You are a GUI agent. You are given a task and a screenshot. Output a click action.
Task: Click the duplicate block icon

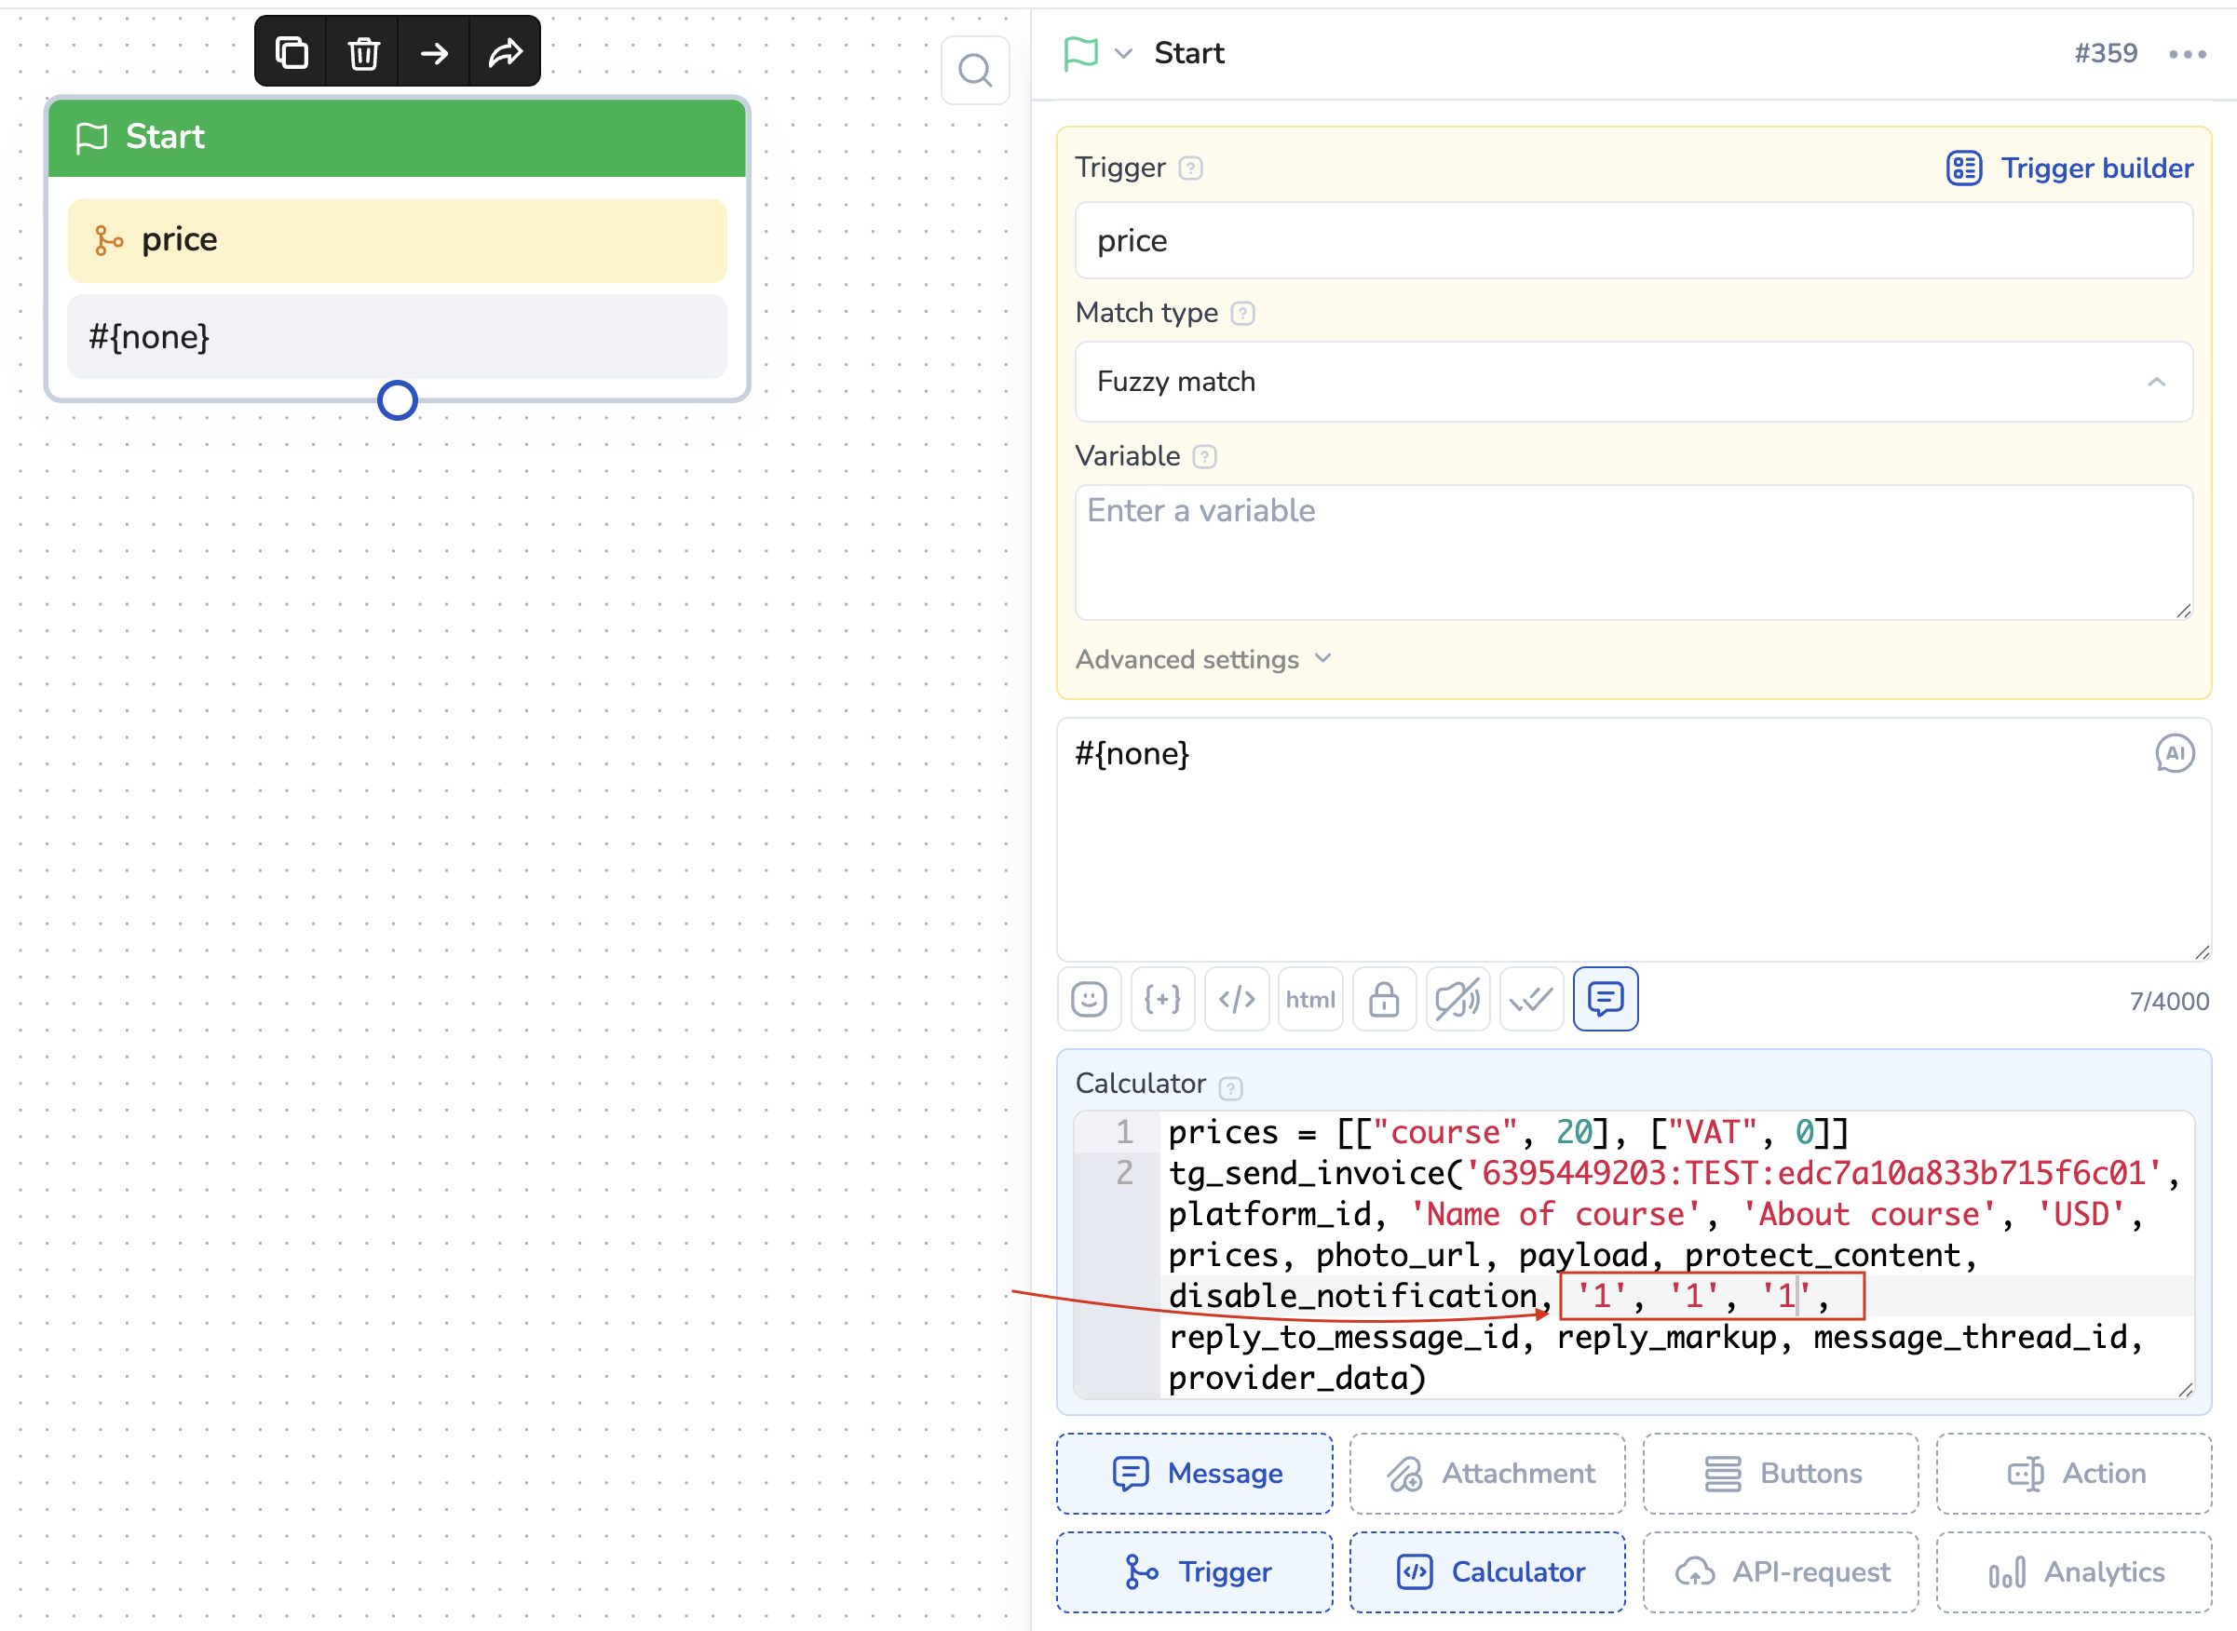291,52
